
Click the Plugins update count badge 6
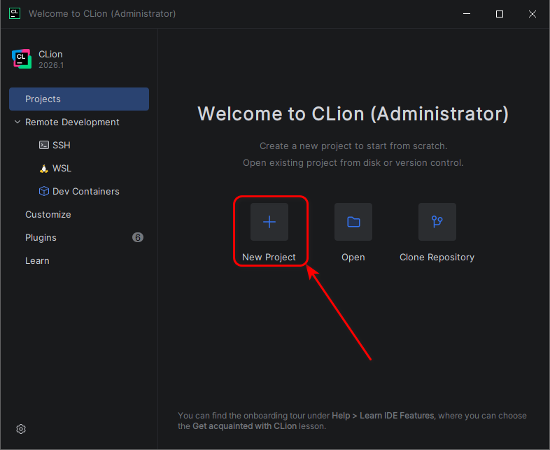138,237
